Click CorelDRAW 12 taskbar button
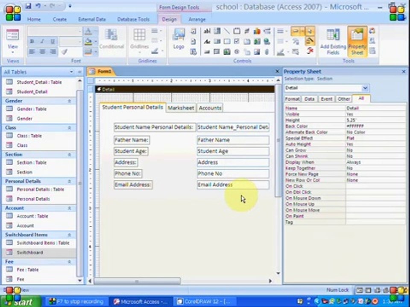 pos(204,301)
